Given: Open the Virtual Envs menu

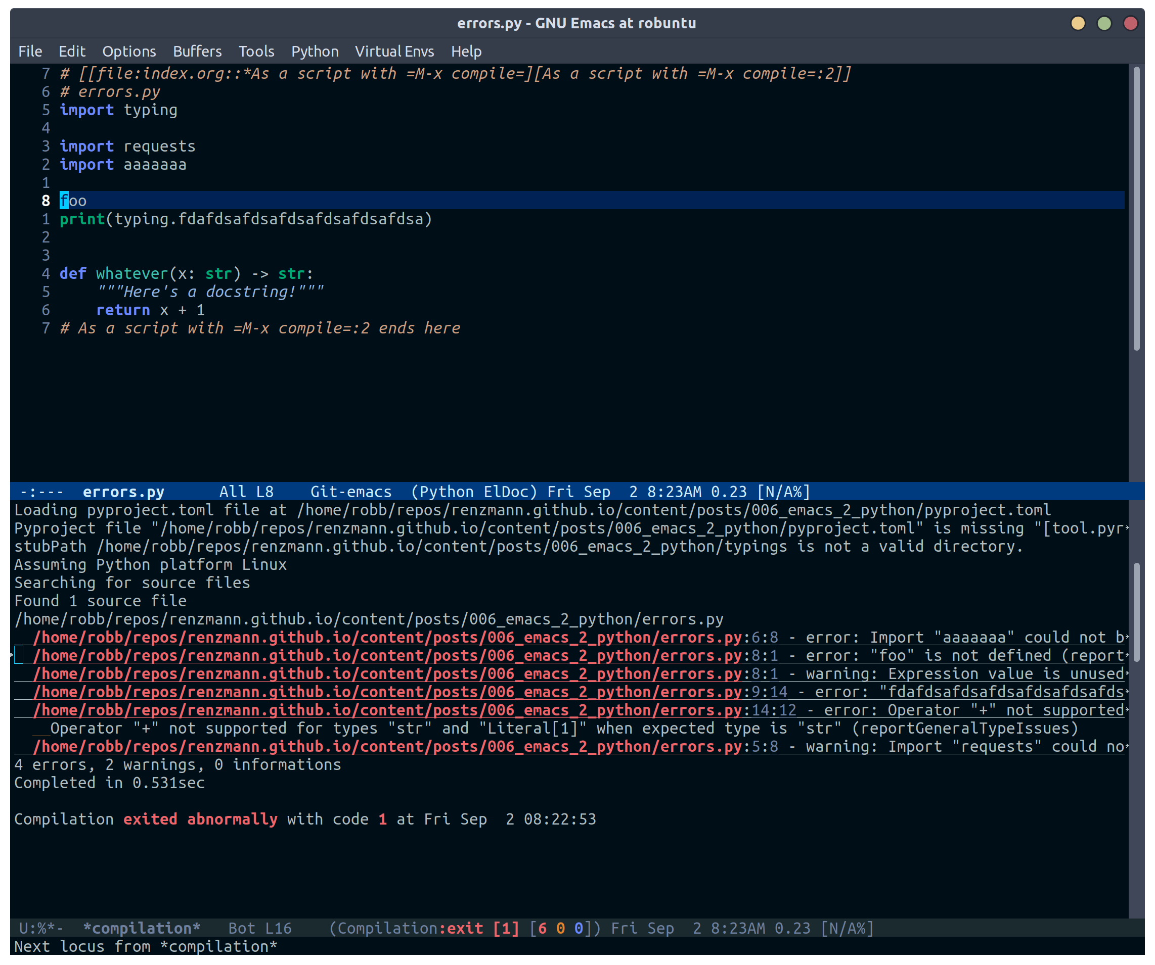Looking at the screenshot, I should pos(394,51).
